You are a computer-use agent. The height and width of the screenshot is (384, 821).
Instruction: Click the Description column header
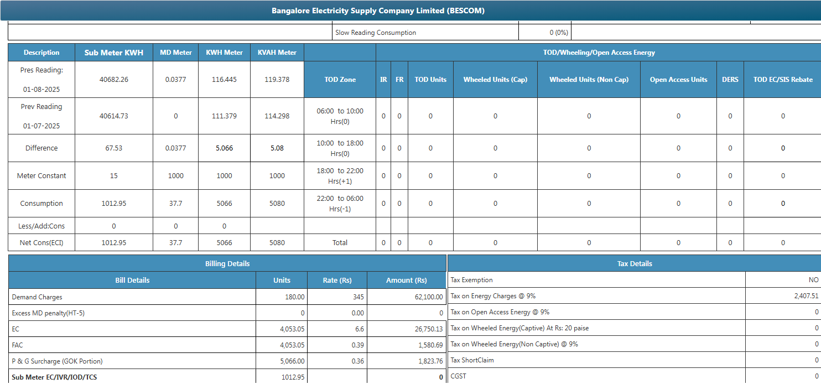tap(41, 53)
